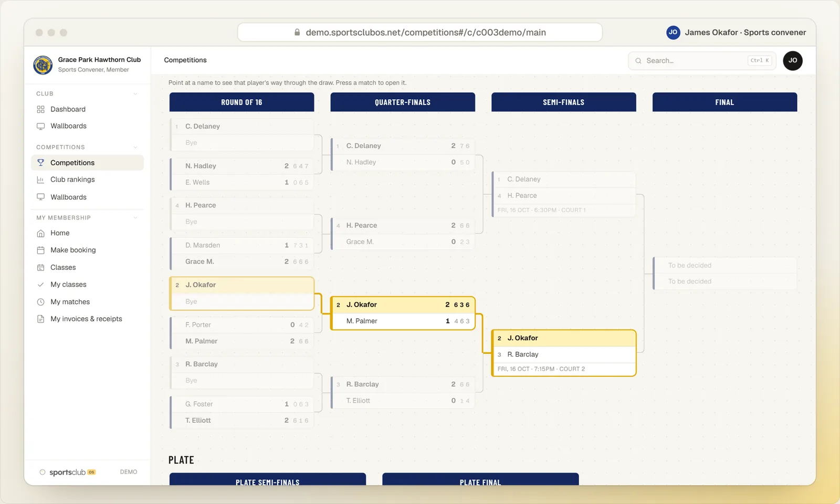The width and height of the screenshot is (840, 504).
Task: Open G. Foster vs T. Elliott match
Action: tap(241, 412)
